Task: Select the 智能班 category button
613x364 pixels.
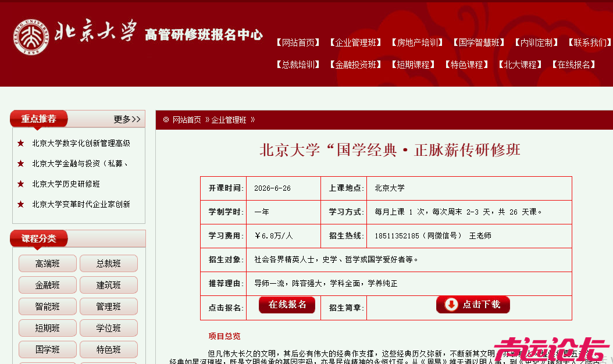Action: tap(47, 306)
